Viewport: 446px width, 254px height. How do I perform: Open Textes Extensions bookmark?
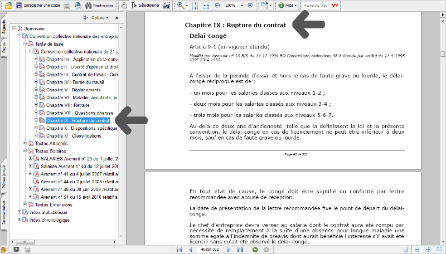click(x=54, y=204)
